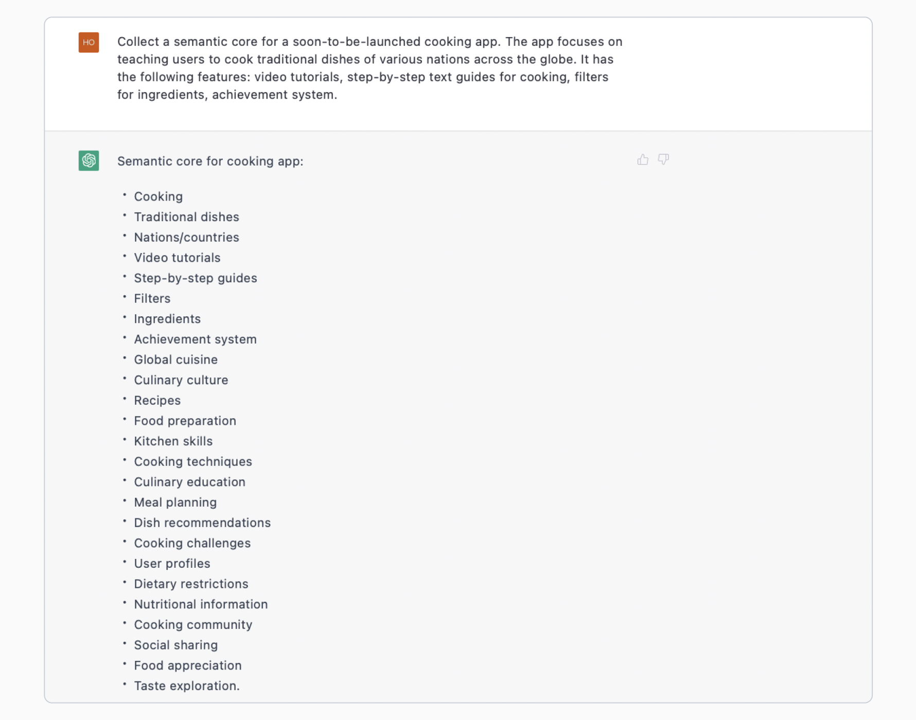Viewport: 916px width, 720px height.
Task: Click the 'Achievement system' list item
Action: [195, 339]
